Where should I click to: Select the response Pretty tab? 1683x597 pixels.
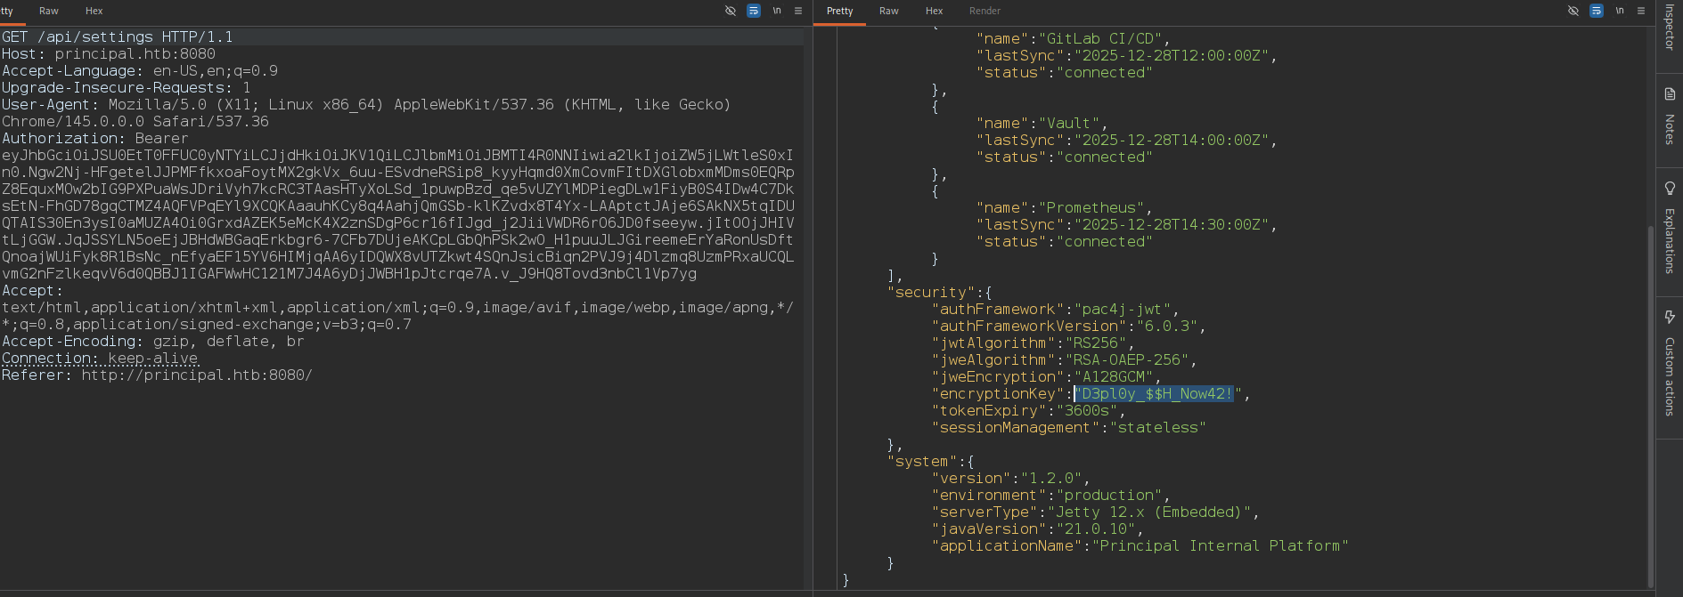pos(839,11)
